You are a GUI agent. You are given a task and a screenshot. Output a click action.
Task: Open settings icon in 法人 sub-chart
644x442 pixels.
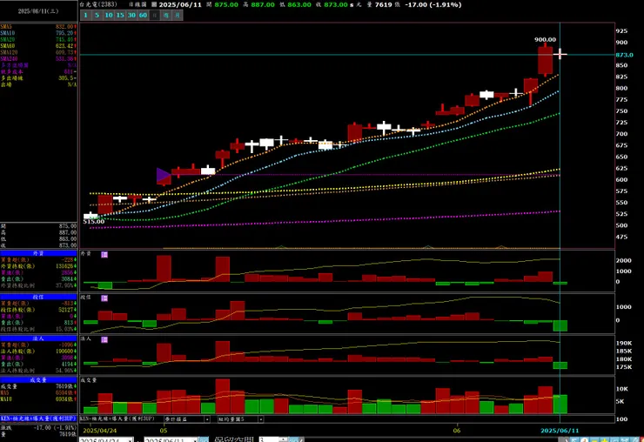[104, 339]
